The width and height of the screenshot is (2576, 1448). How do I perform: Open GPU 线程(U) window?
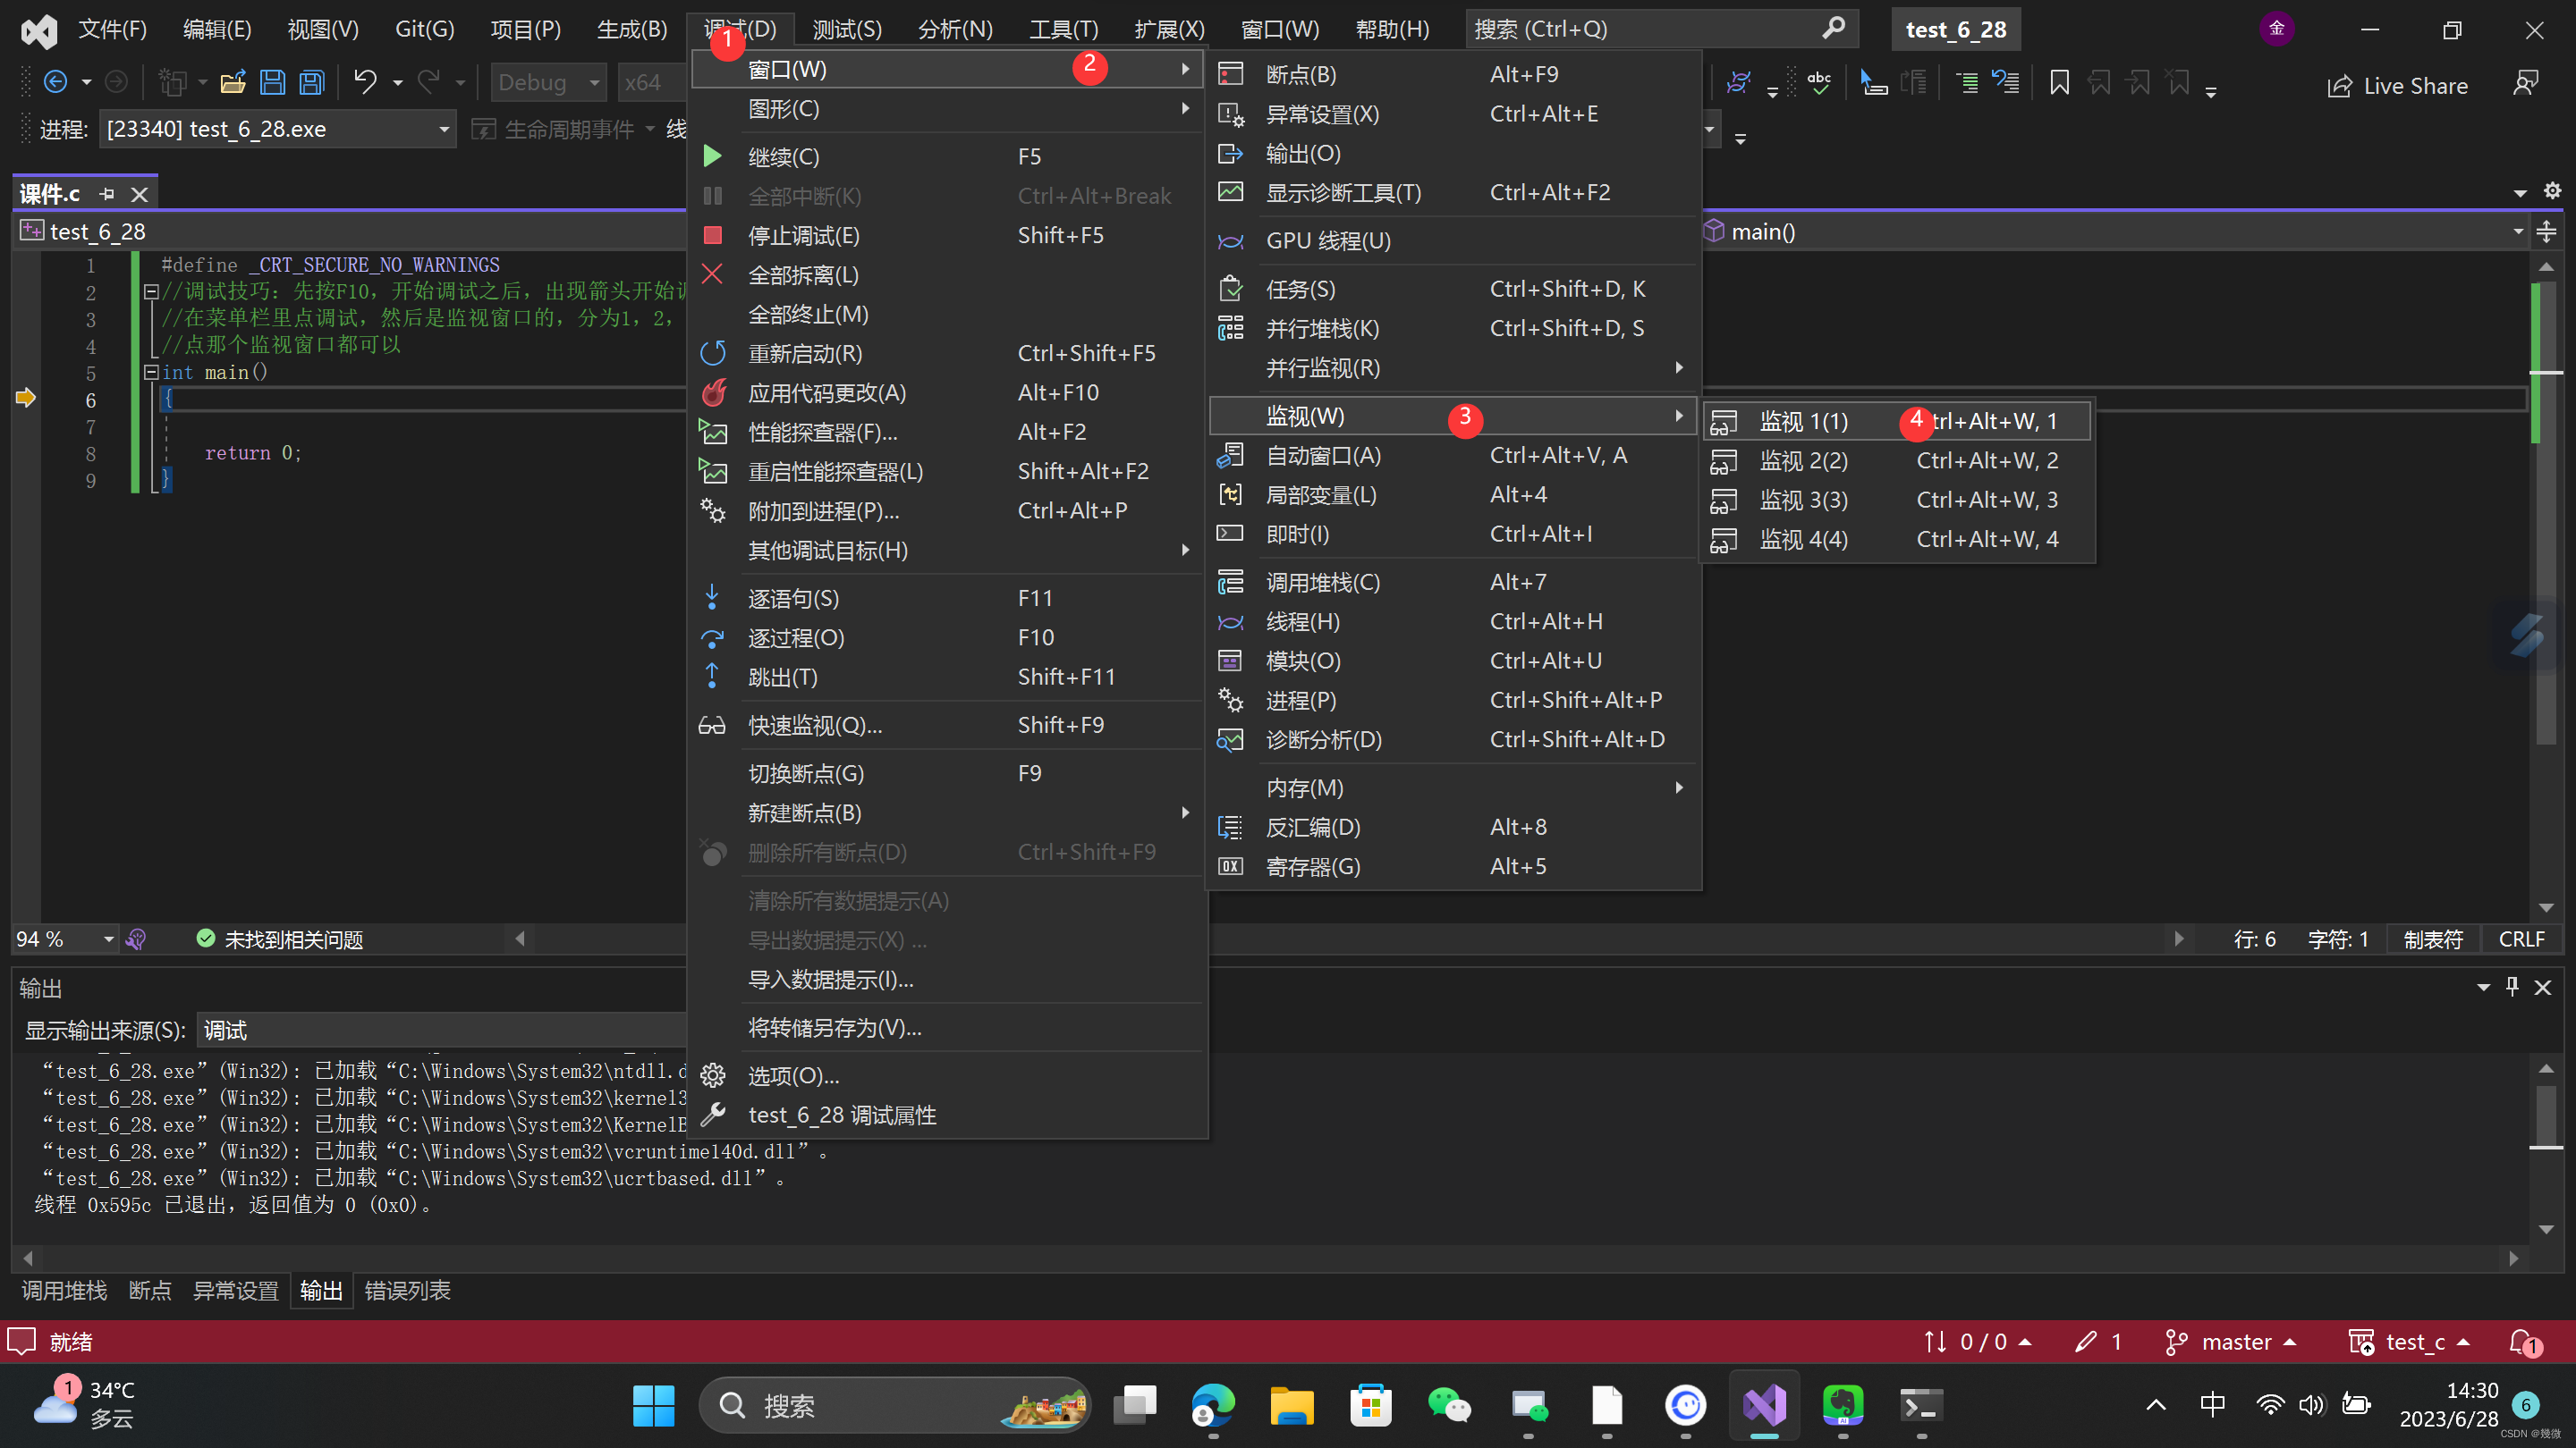(x=1454, y=240)
